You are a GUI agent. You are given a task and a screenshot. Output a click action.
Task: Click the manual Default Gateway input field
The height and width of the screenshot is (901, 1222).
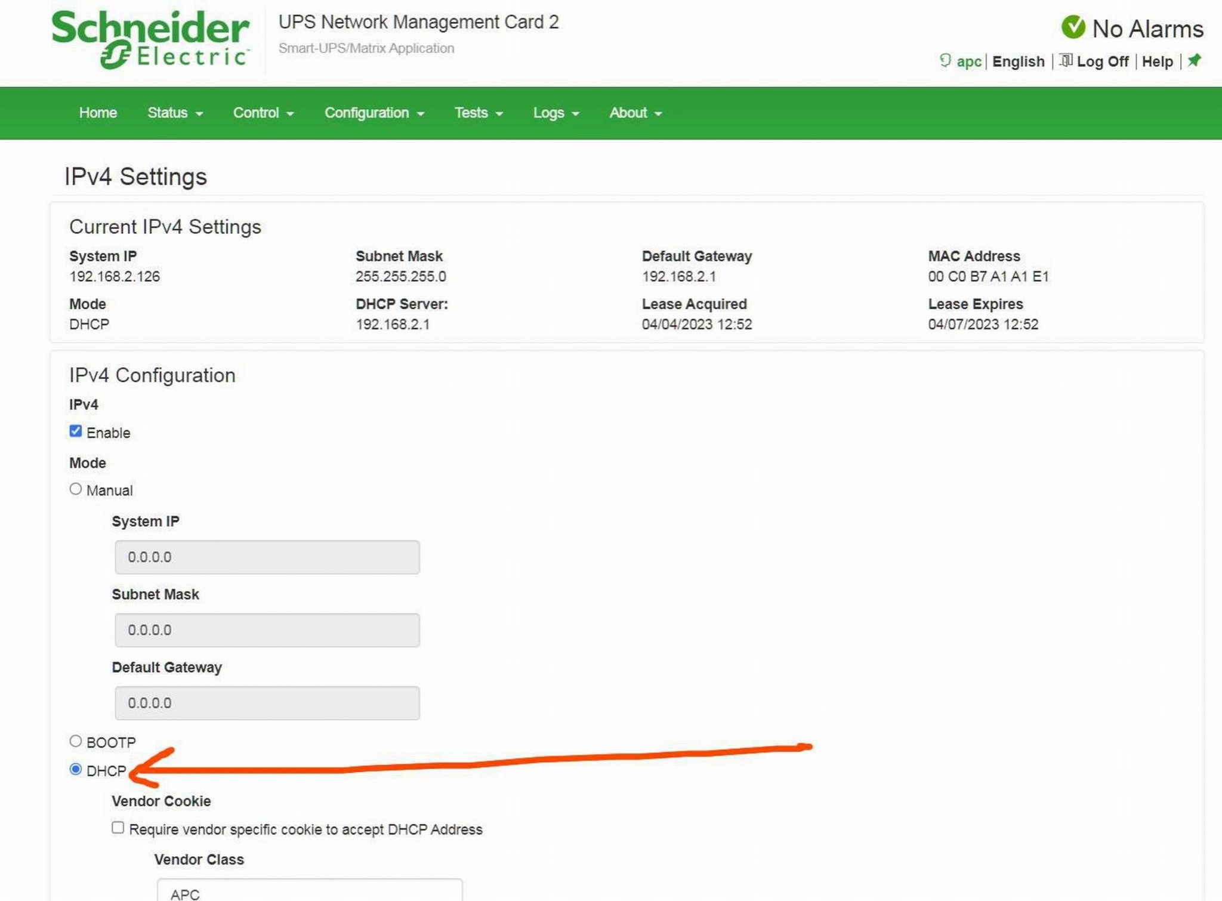pyautogui.click(x=267, y=702)
